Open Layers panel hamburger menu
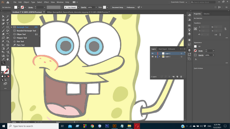The height and width of the screenshot is (129, 230). [x=184, y=49]
